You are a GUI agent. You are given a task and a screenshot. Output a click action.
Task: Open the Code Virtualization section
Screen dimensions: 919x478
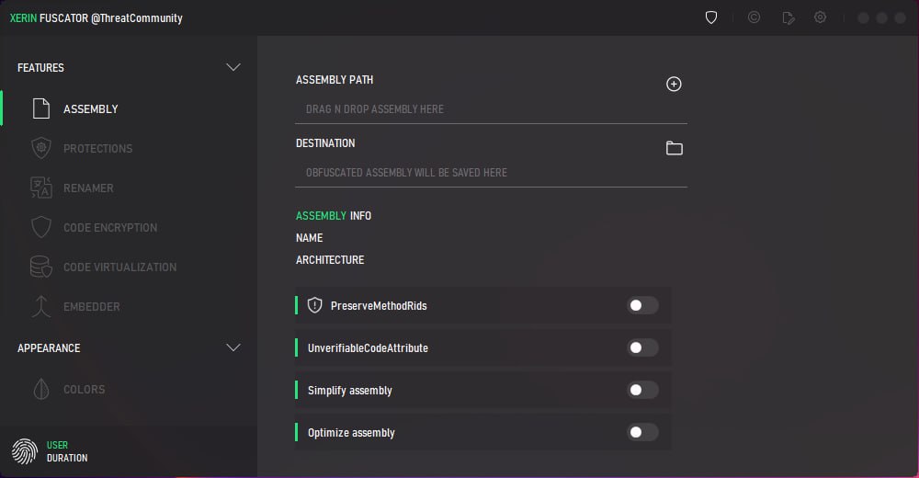pos(119,267)
